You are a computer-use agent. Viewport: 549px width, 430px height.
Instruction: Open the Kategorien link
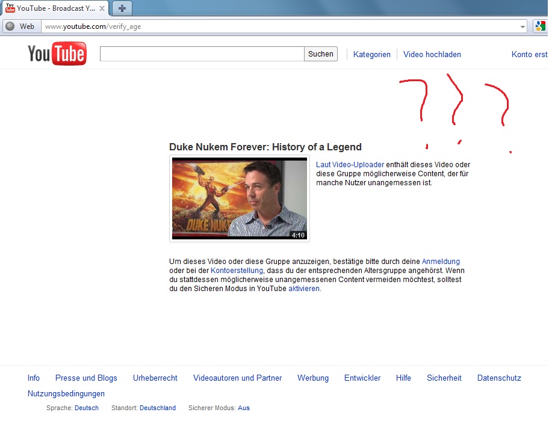371,55
